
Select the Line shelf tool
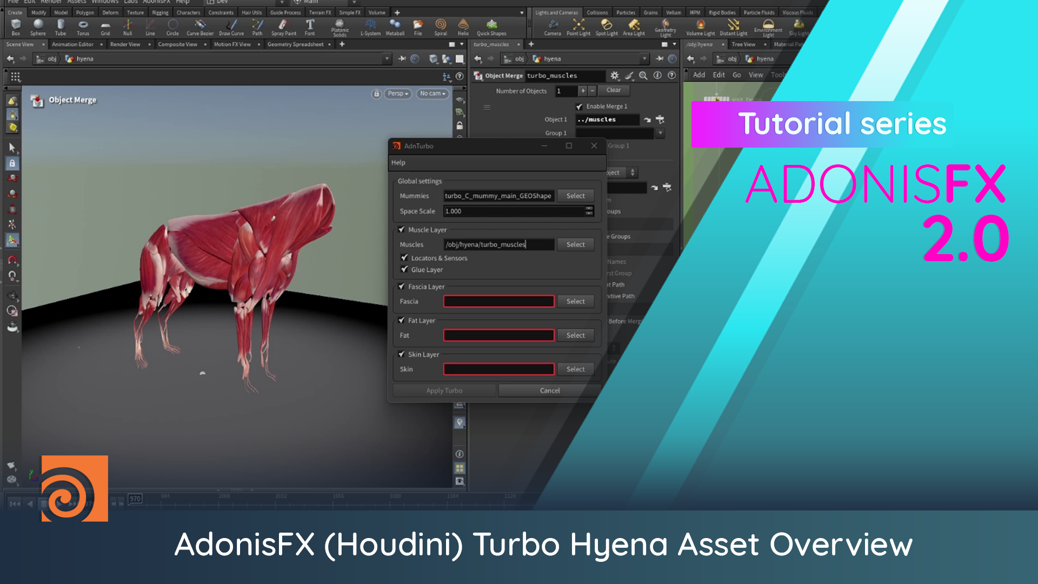coord(150,27)
